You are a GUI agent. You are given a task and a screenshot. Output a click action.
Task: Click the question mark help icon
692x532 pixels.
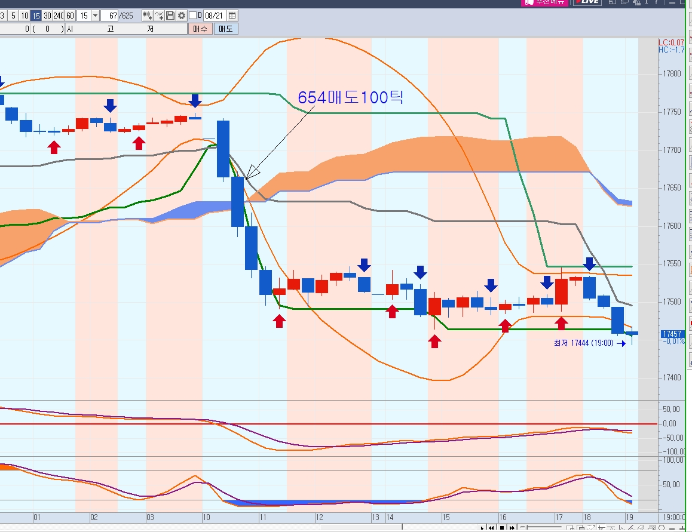click(x=657, y=2)
